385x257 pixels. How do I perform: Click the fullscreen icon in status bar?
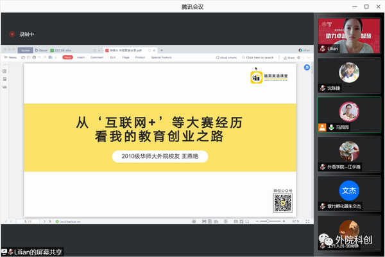[x=308, y=221]
